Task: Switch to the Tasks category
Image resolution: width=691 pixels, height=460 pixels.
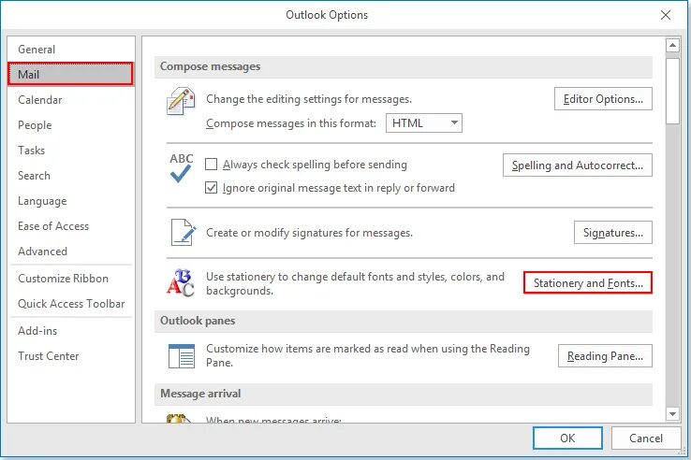Action: coord(71,151)
